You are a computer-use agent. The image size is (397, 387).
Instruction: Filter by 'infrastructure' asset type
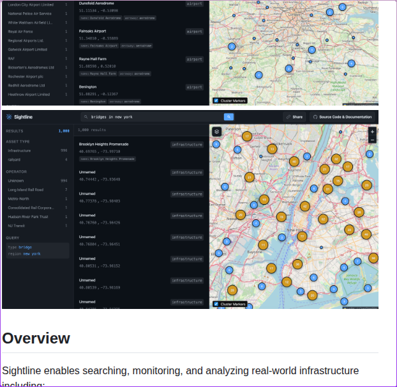[38, 150]
